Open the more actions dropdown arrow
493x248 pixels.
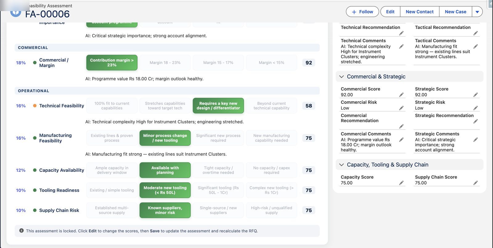(477, 12)
